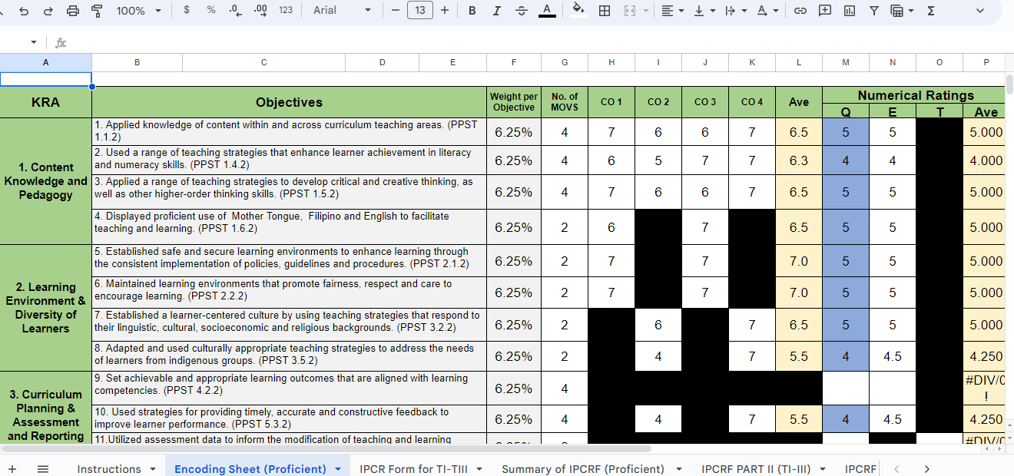Click the horizontal scrollbar

click(x=326, y=448)
